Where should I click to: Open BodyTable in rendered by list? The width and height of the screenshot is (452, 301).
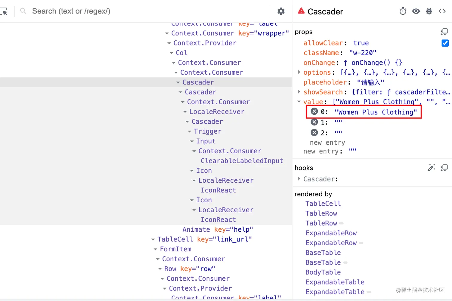323,272
